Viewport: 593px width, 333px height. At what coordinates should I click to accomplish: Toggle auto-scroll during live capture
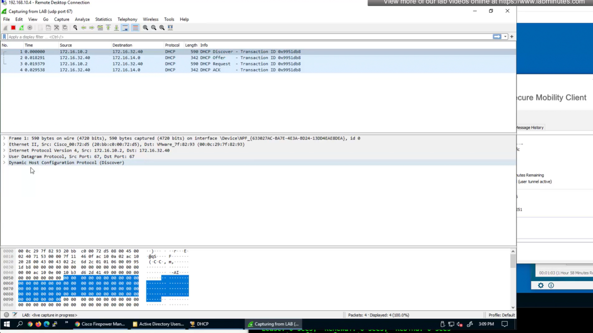tap(125, 28)
